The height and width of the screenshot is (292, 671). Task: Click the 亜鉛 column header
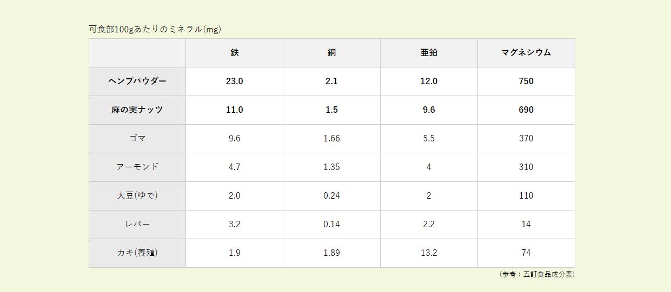coord(429,52)
